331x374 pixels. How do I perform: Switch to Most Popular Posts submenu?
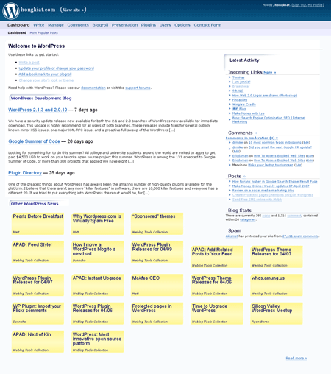pos(44,32)
